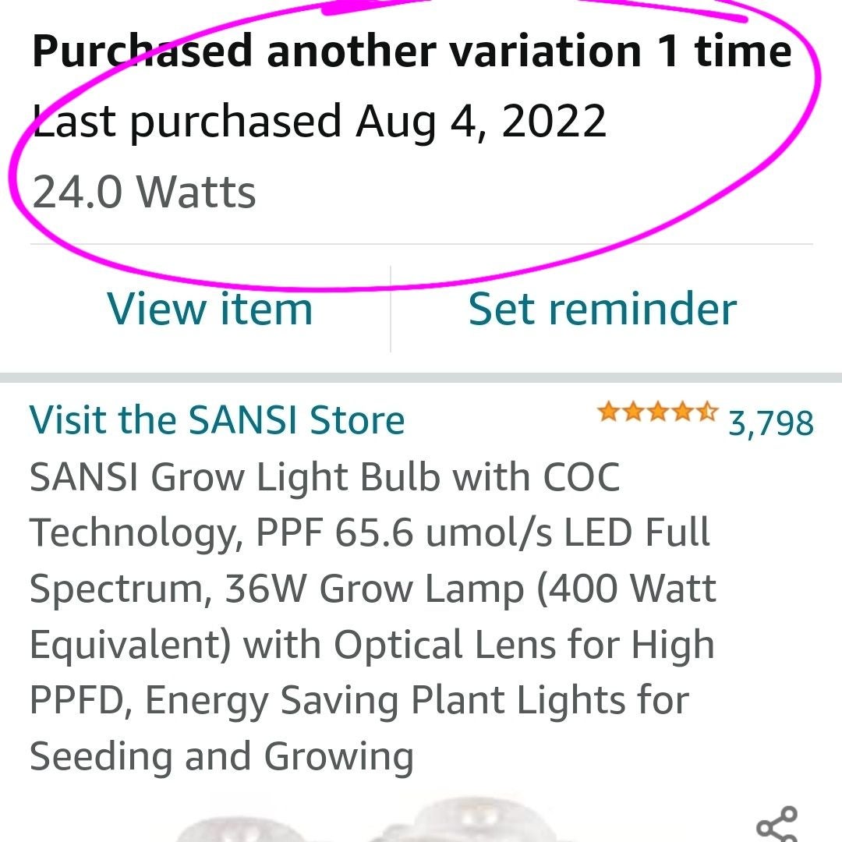This screenshot has height=842, width=842.
Task: Click the 36W Grow Lamp text
Action: point(373,589)
